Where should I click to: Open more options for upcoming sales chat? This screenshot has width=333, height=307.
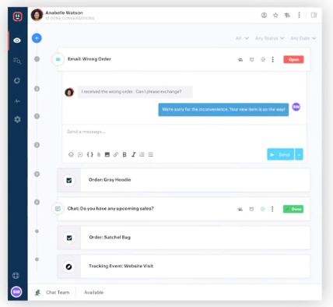pyautogui.click(x=272, y=209)
